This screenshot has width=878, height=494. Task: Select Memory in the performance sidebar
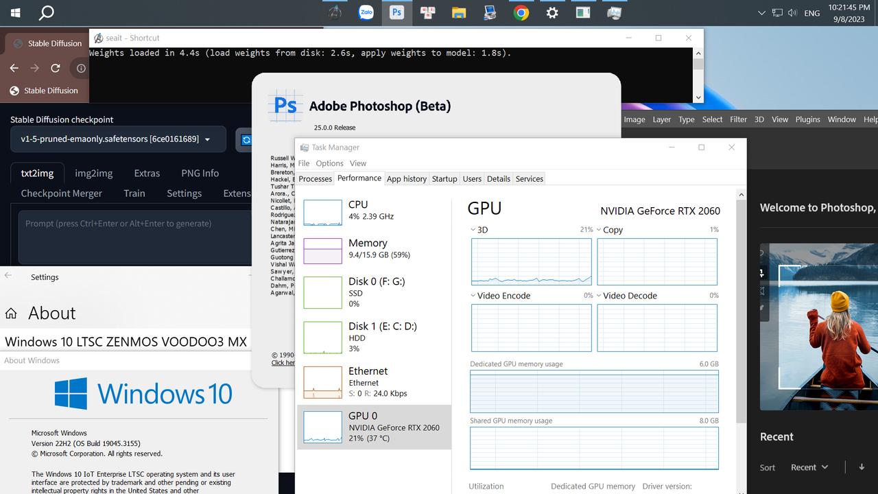375,250
